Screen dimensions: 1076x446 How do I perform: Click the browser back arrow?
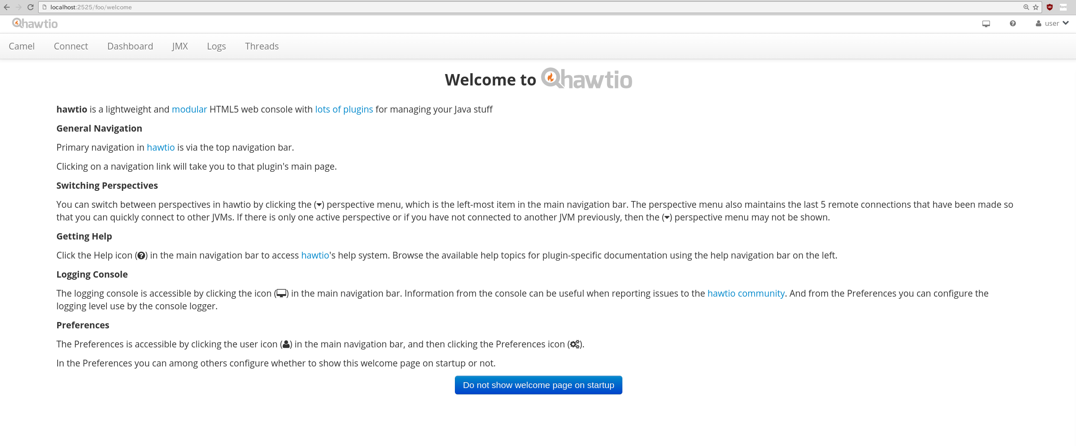tap(7, 7)
